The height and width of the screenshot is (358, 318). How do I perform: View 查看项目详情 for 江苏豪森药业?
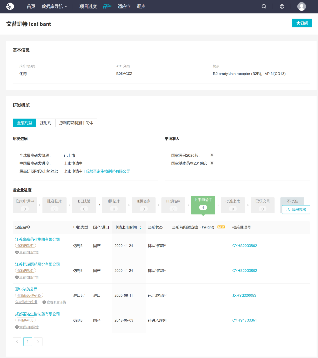tap(27, 252)
